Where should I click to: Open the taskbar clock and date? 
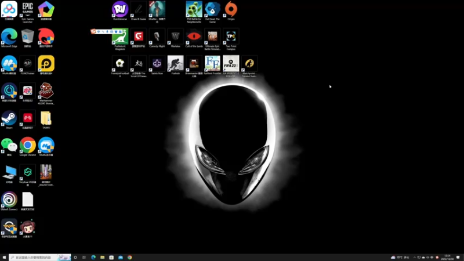(447, 258)
